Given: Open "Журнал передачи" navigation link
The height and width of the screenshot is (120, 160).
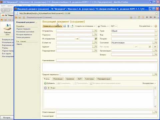Looking at the screenshot, I should [23, 29].
